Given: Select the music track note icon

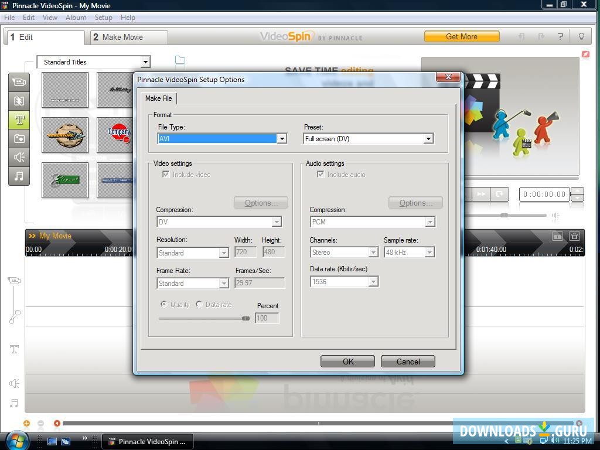Looking at the screenshot, I should pyautogui.click(x=14, y=403).
